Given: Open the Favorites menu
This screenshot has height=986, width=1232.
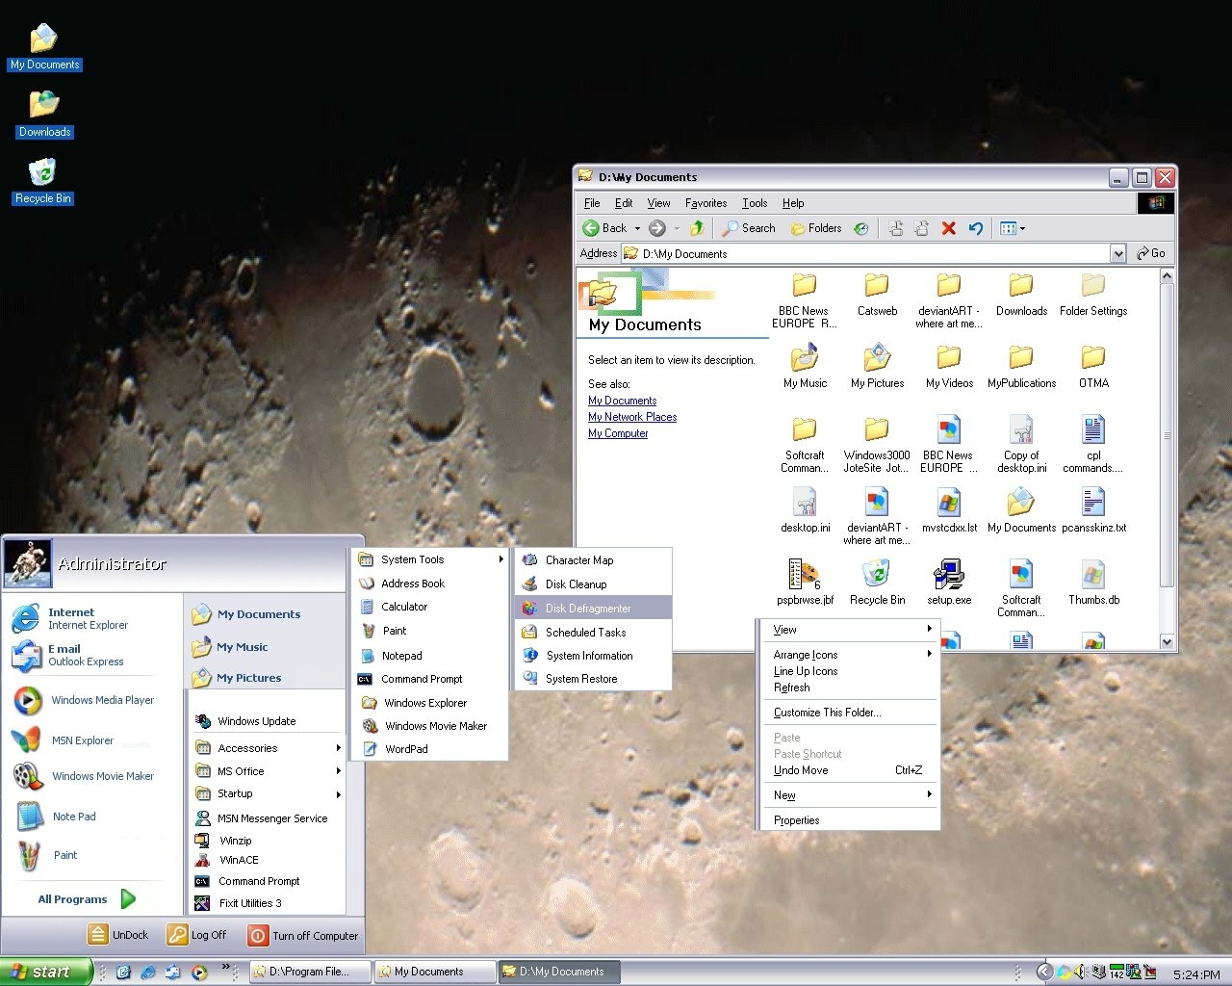Looking at the screenshot, I should click(x=706, y=203).
